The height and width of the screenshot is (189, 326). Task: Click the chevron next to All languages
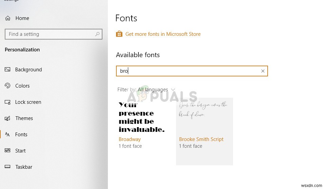(x=173, y=90)
